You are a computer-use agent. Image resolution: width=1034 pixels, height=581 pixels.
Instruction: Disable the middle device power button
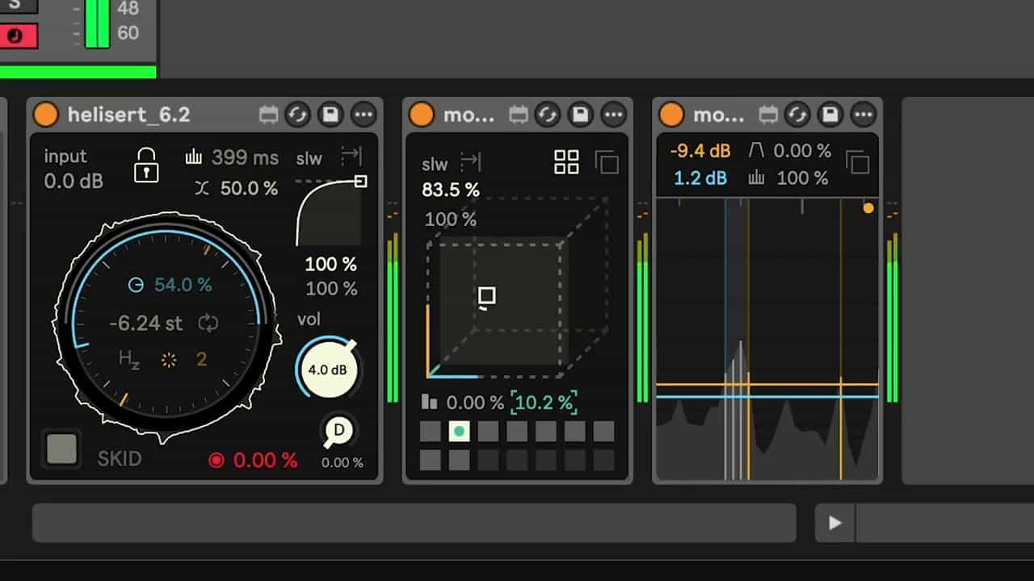point(421,115)
